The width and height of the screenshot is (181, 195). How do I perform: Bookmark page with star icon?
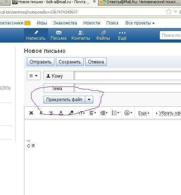click(x=169, y=12)
